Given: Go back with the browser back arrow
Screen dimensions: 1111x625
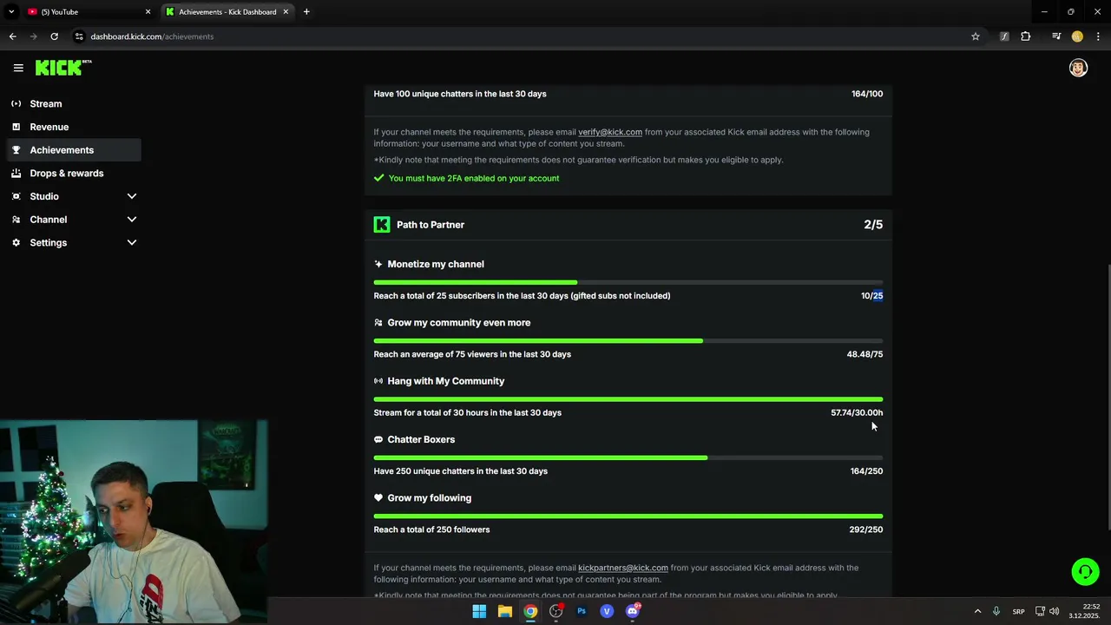Looking at the screenshot, I should point(12,36).
